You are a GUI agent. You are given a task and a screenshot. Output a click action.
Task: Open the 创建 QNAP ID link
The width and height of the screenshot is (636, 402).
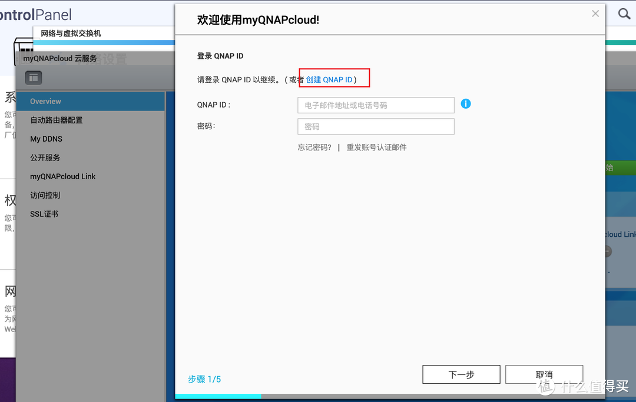[329, 79]
